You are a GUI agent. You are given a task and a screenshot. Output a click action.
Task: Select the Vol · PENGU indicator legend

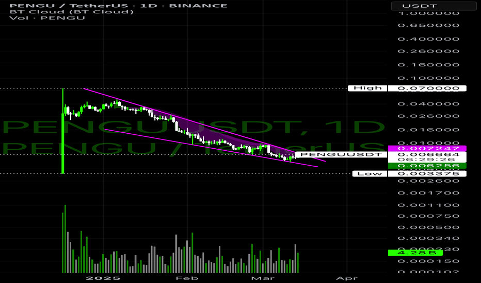(x=47, y=17)
